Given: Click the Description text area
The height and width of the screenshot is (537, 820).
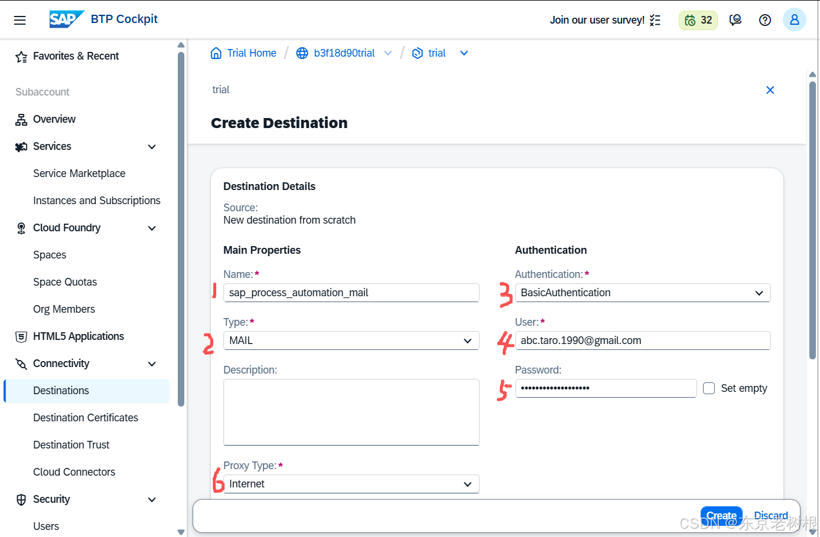Looking at the screenshot, I should [351, 412].
